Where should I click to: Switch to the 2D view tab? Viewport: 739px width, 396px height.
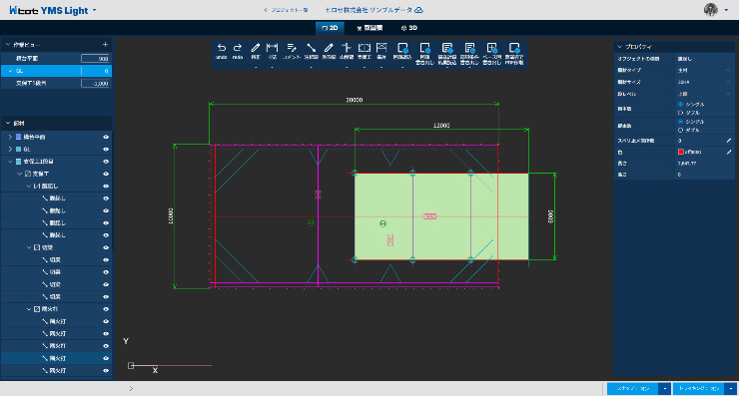pyautogui.click(x=330, y=28)
